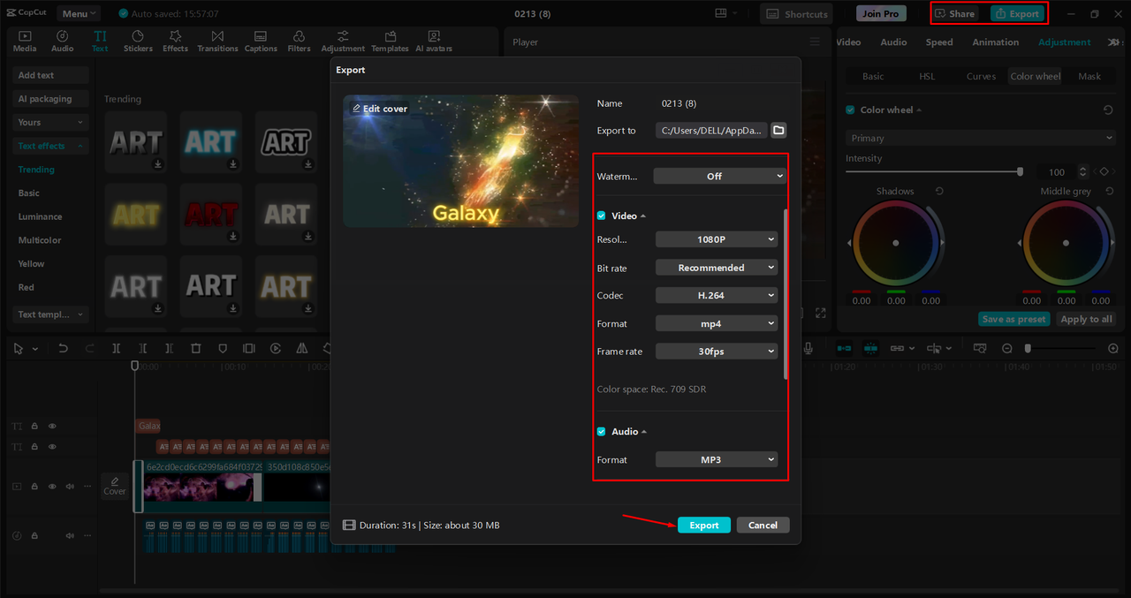The image size is (1131, 598).
Task: Click the Save as preset button
Action: (1014, 319)
